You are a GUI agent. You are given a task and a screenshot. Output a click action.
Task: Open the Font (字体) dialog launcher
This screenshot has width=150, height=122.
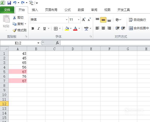pyautogui.click(x=91, y=36)
